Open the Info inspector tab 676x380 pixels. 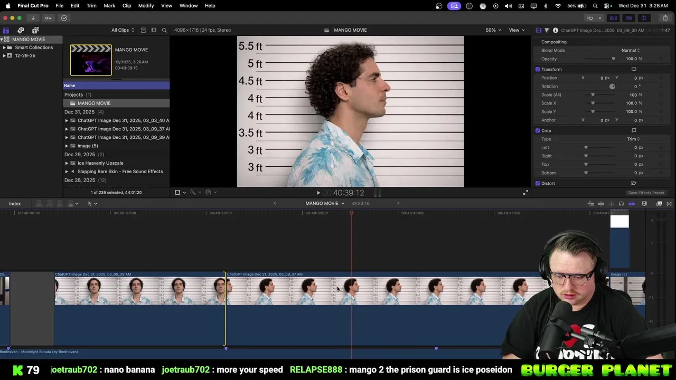[555, 30]
